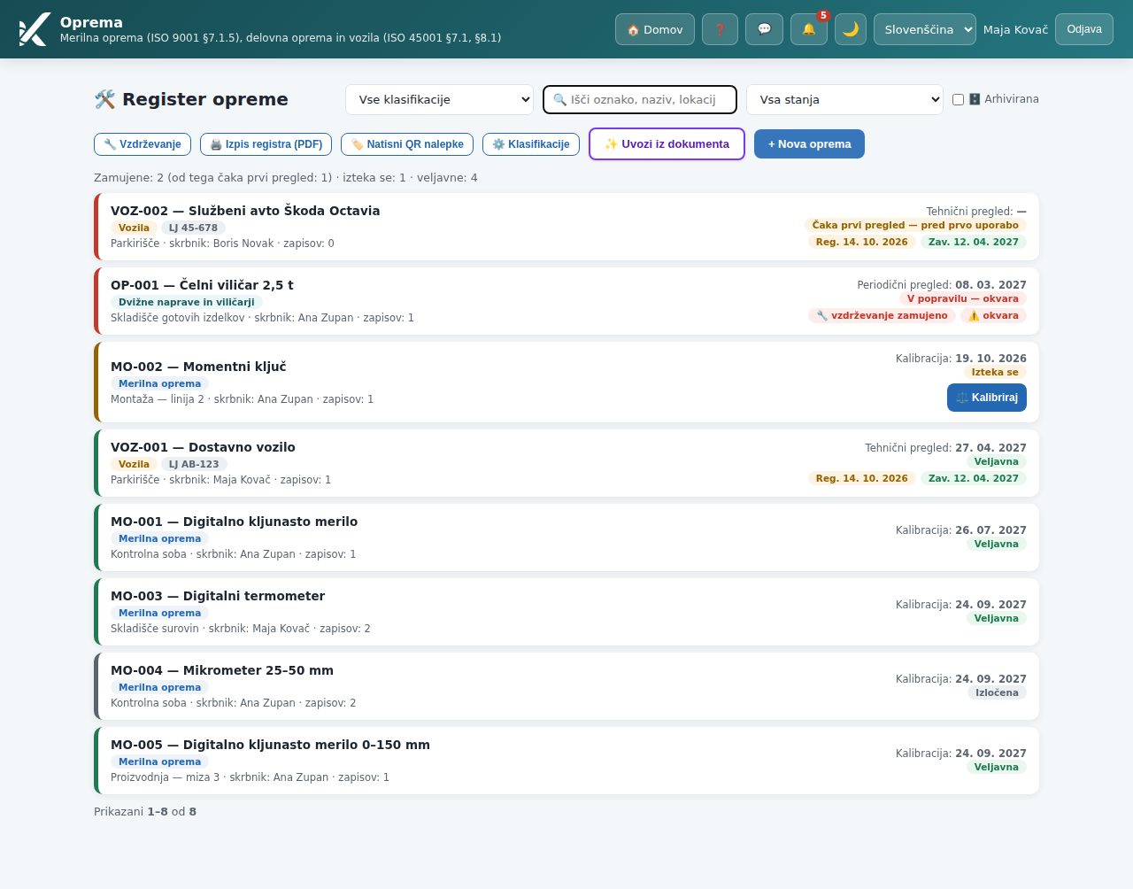This screenshot has height=889, width=1133.
Task: Open VOZ-002 Službeni avto Škoda Octavia
Action: tap(566, 227)
